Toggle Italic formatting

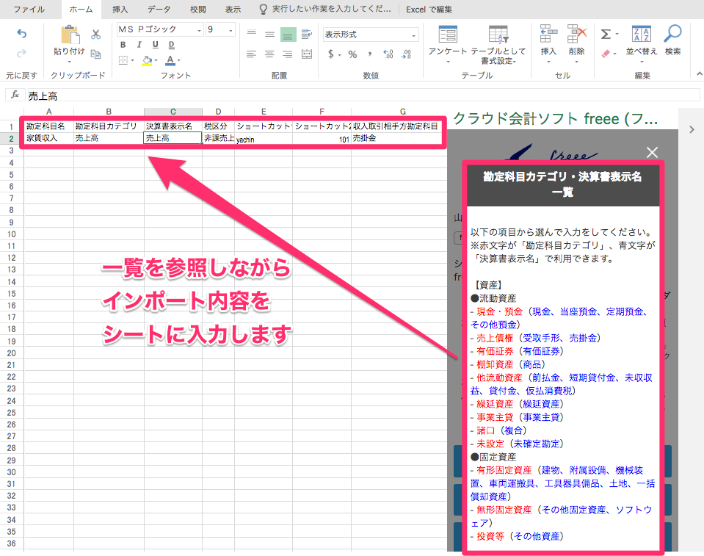139,45
